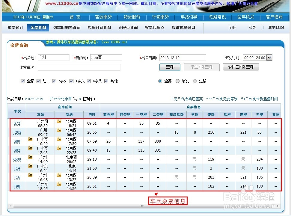Click the 出发日期 input field

[x=183, y=58]
